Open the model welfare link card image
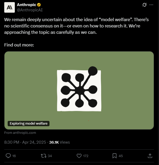This screenshot has width=159, height=165. 79,90
